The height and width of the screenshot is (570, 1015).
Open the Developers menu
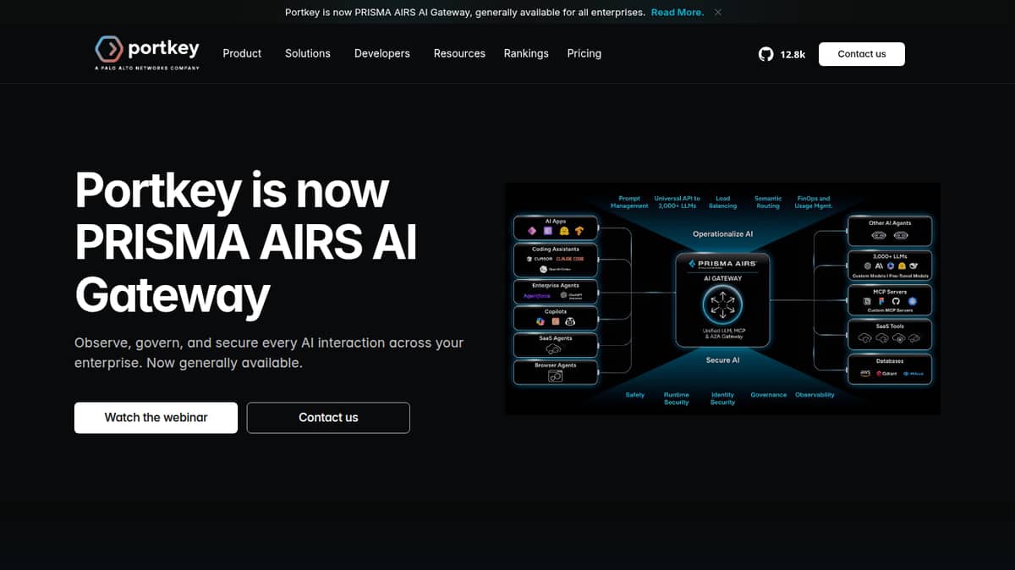pyautogui.click(x=382, y=53)
